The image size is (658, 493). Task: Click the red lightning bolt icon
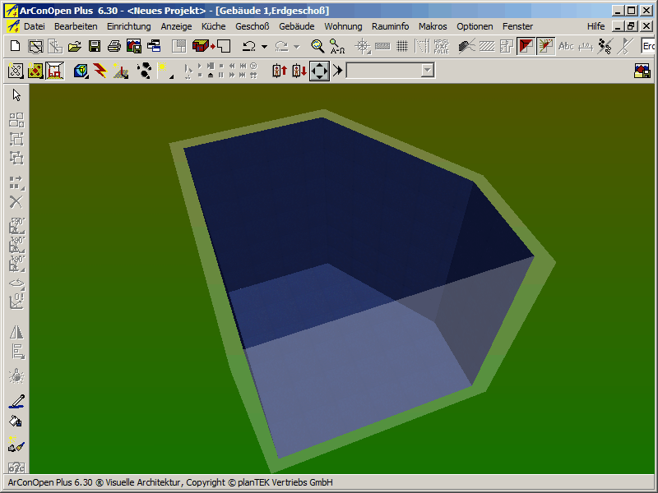pos(100,71)
